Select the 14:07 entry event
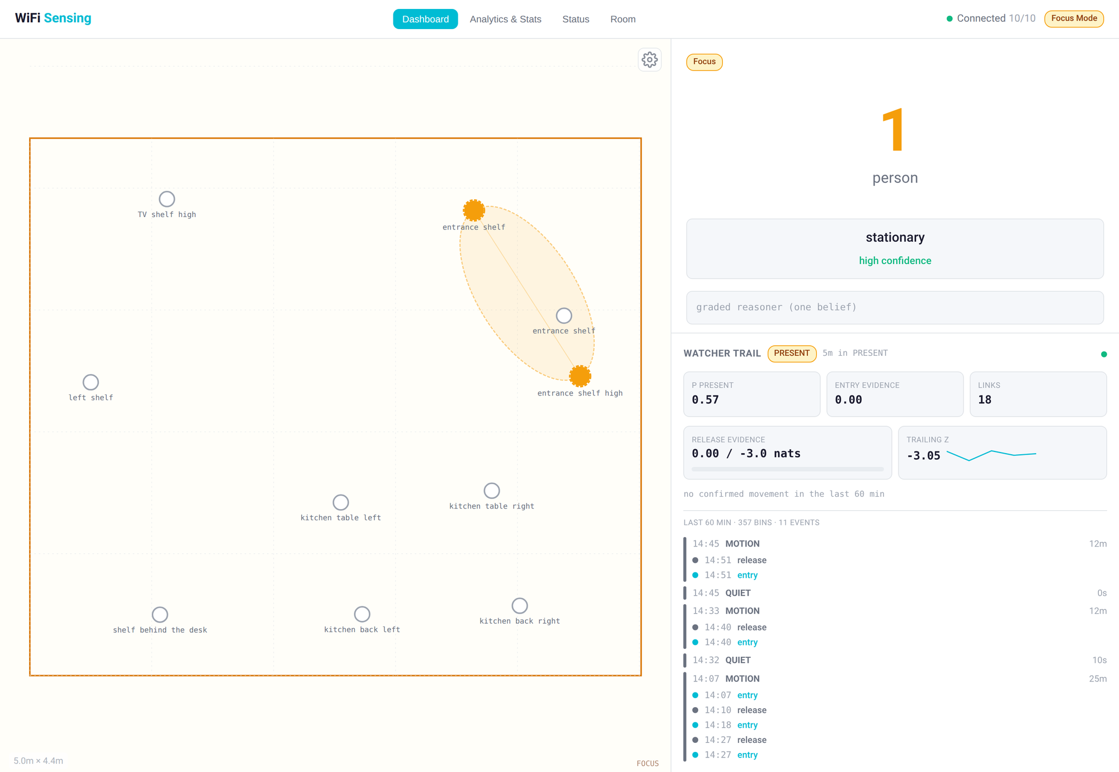The height and width of the screenshot is (772, 1119). tap(725, 695)
